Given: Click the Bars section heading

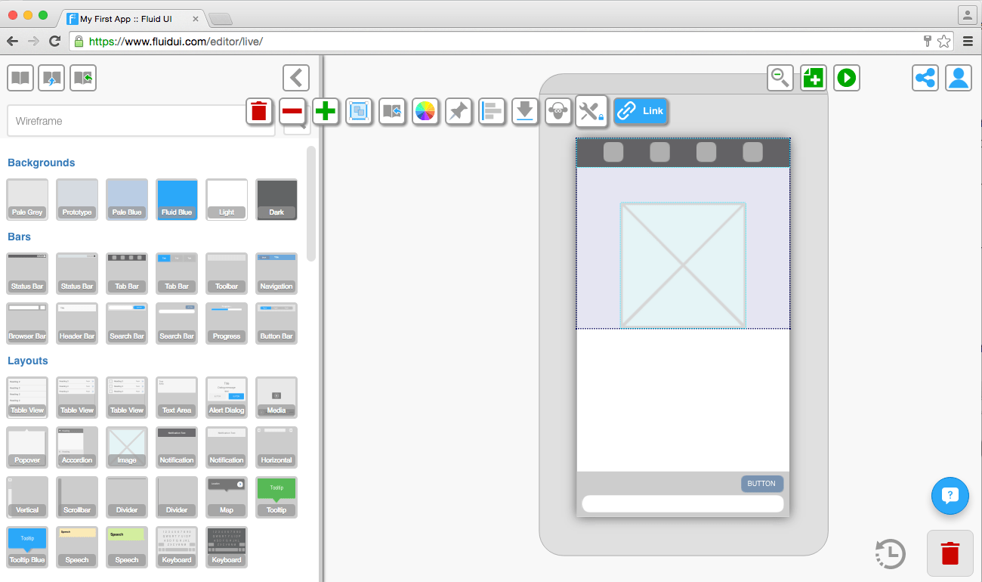Looking at the screenshot, I should [x=20, y=237].
